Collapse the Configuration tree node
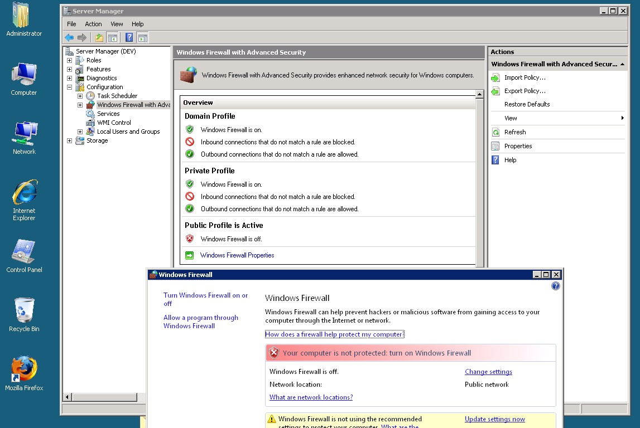Image resolution: width=640 pixels, height=428 pixels. pyautogui.click(x=69, y=87)
